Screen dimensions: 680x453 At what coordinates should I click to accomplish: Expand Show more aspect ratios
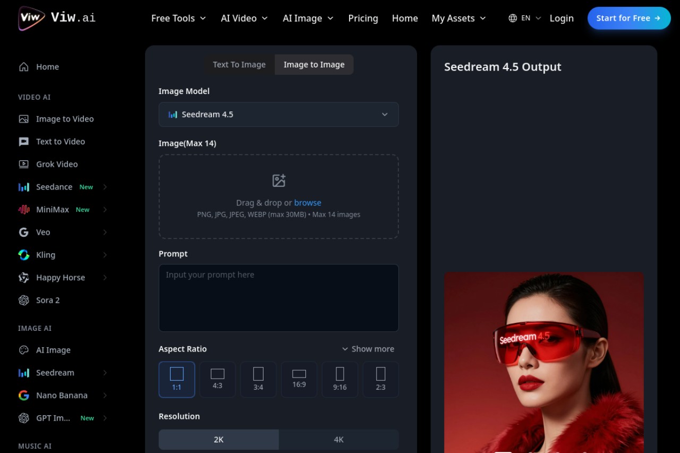coord(368,349)
